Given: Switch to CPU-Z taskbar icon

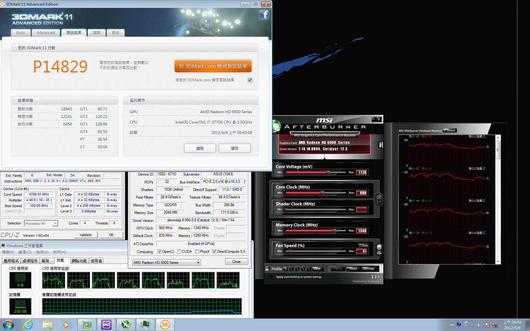Looking at the screenshot, I should pyautogui.click(x=106, y=325).
